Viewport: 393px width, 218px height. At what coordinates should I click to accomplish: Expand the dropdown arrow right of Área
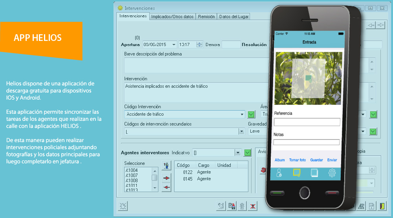coord(363,115)
